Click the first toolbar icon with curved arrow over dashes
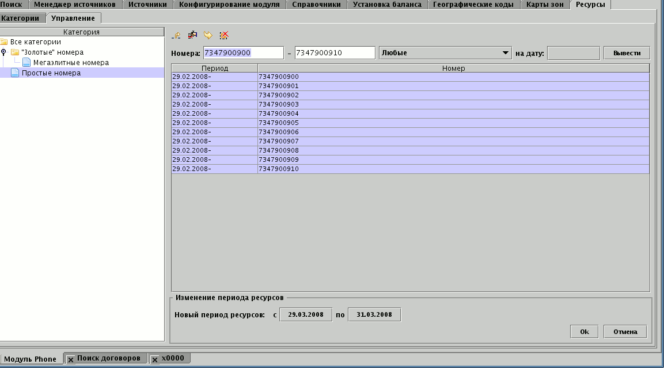Screen dimensions: 664x368 pyautogui.click(x=177, y=36)
